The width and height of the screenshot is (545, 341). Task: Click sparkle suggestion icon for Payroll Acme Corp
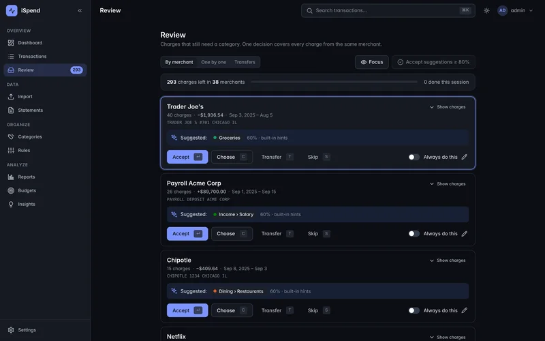pos(174,214)
